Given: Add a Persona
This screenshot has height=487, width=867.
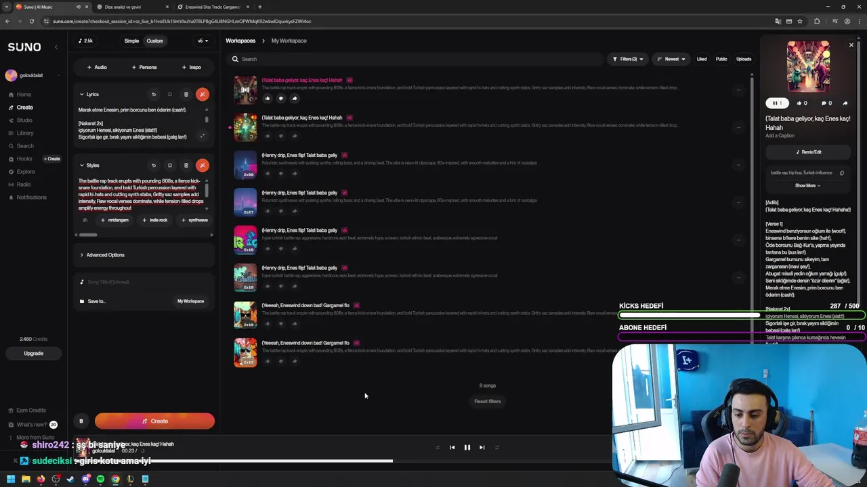Looking at the screenshot, I should (x=144, y=68).
